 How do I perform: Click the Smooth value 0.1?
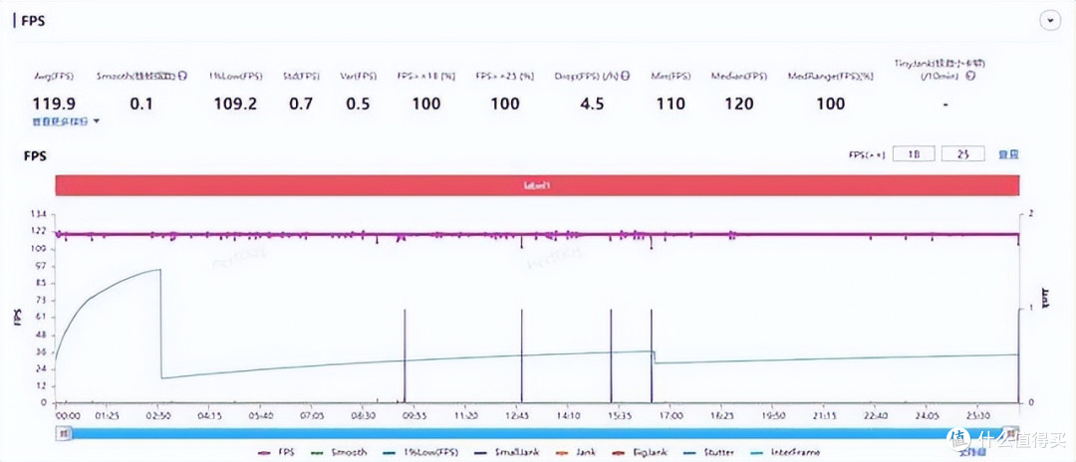point(142,105)
